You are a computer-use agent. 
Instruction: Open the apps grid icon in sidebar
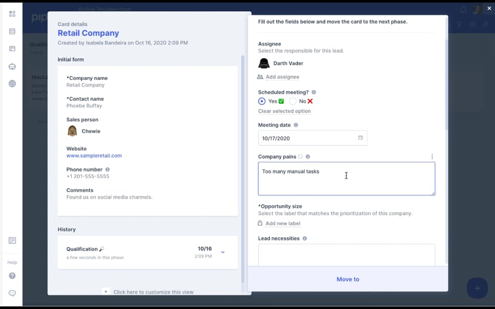pyautogui.click(x=12, y=14)
